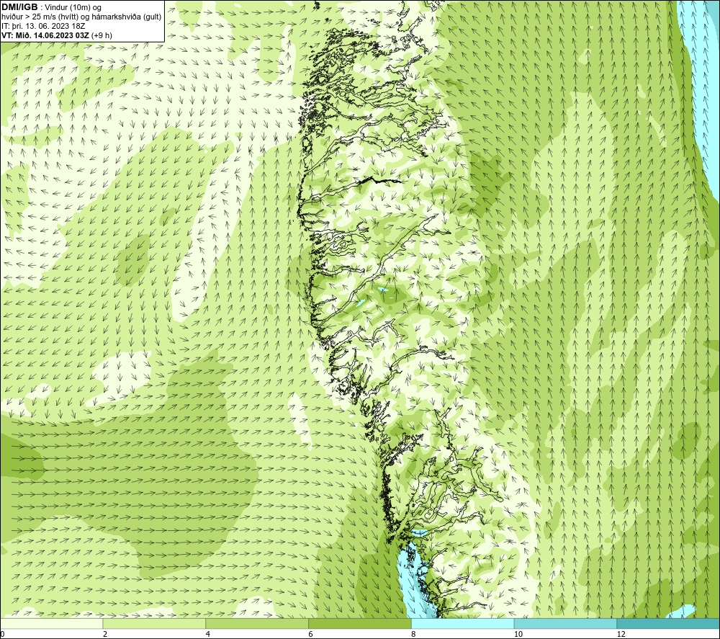Select the 6–8 m/s green swatch
720x639 pixels.
tap(360, 623)
